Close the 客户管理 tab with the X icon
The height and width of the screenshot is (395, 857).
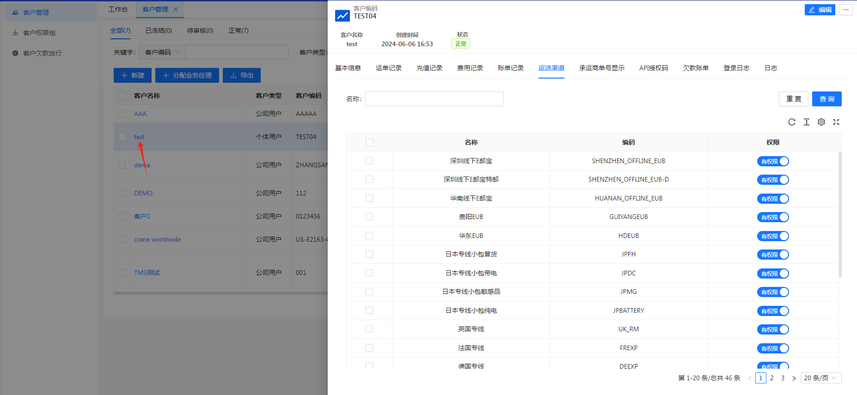pos(176,9)
